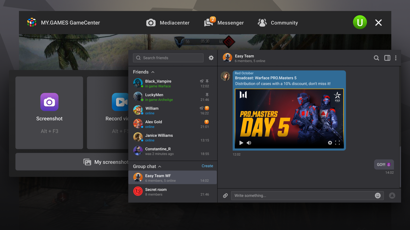Click the Red October sender name
The image size is (410, 230).
(x=244, y=73)
